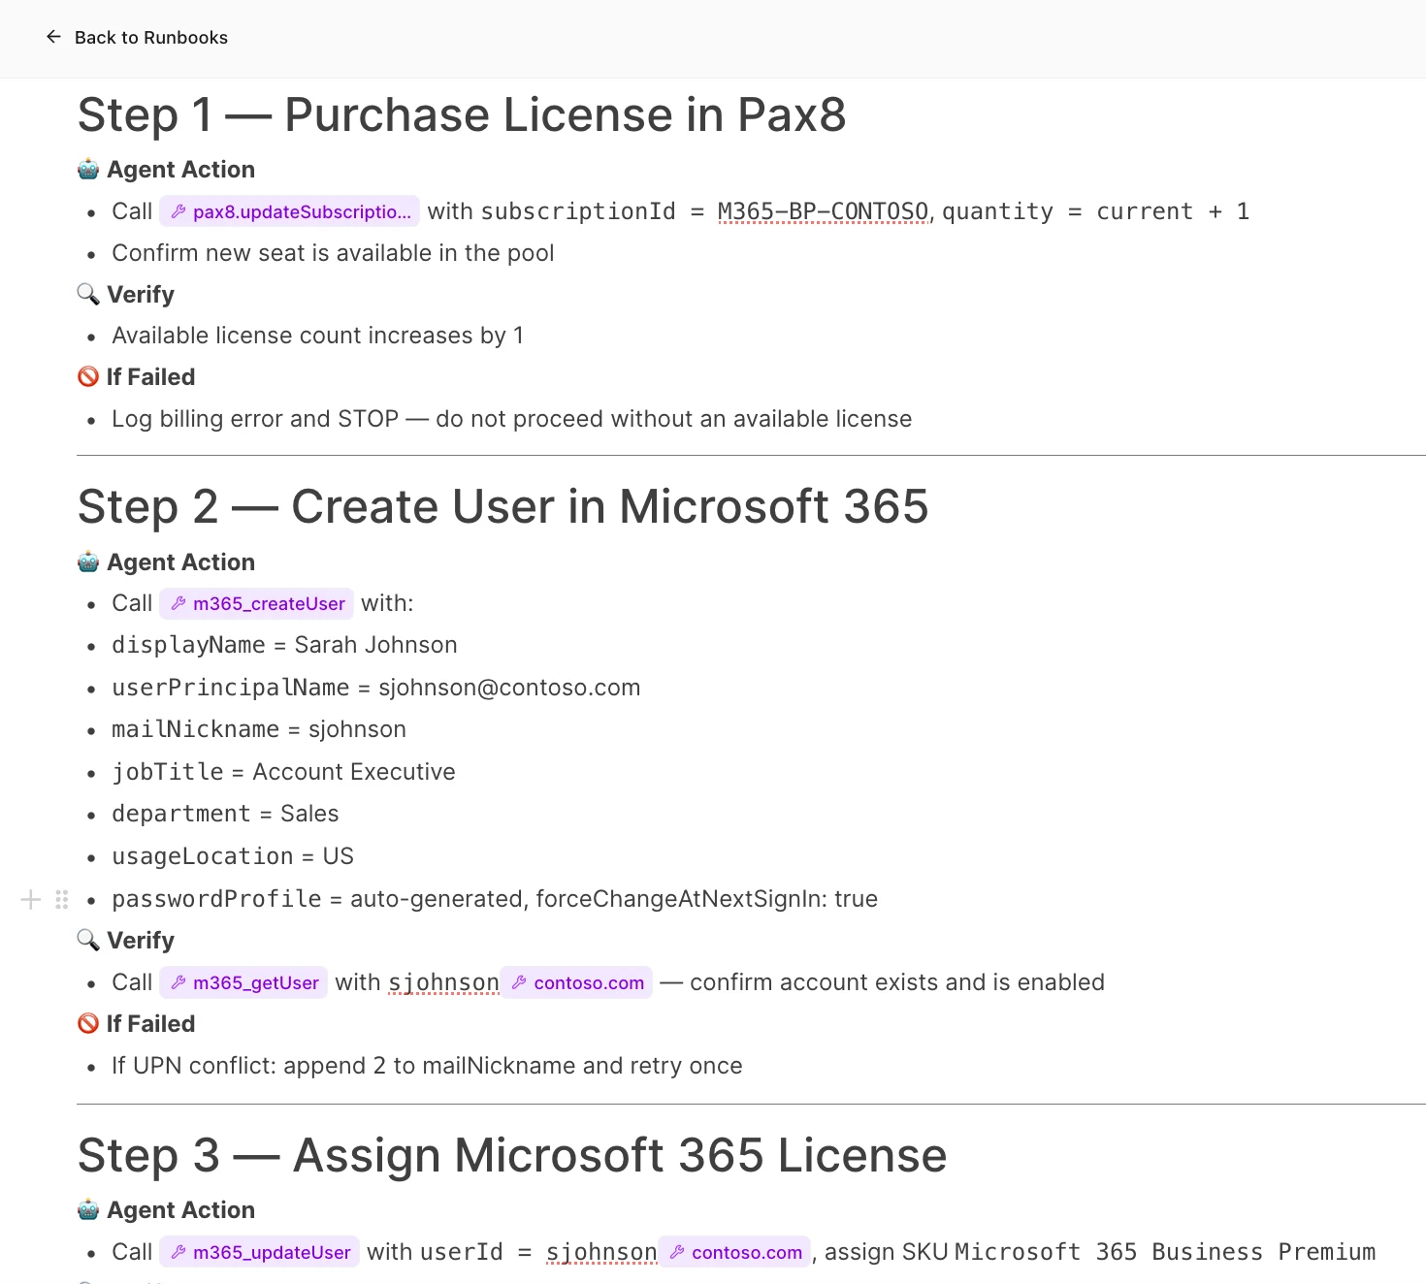Image resolution: width=1426 pixels, height=1284 pixels.
Task: Click 'confirm account exists and is enabled' text
Action: click(x=897, y=982)
